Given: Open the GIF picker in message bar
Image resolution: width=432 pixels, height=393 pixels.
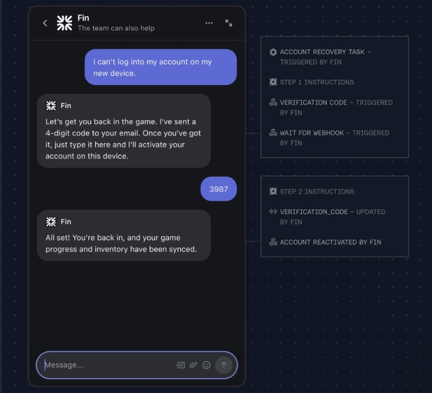Looking at the screenshot, I should pyautogui.click(x=180, y=365).
